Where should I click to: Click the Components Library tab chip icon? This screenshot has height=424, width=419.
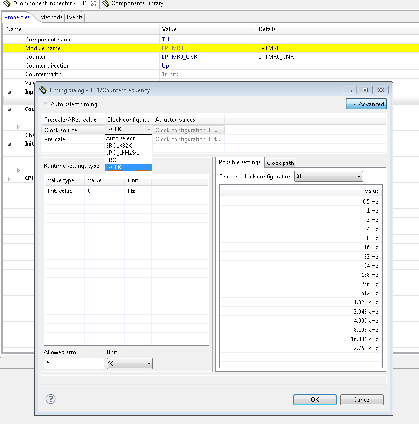point(106,3)
